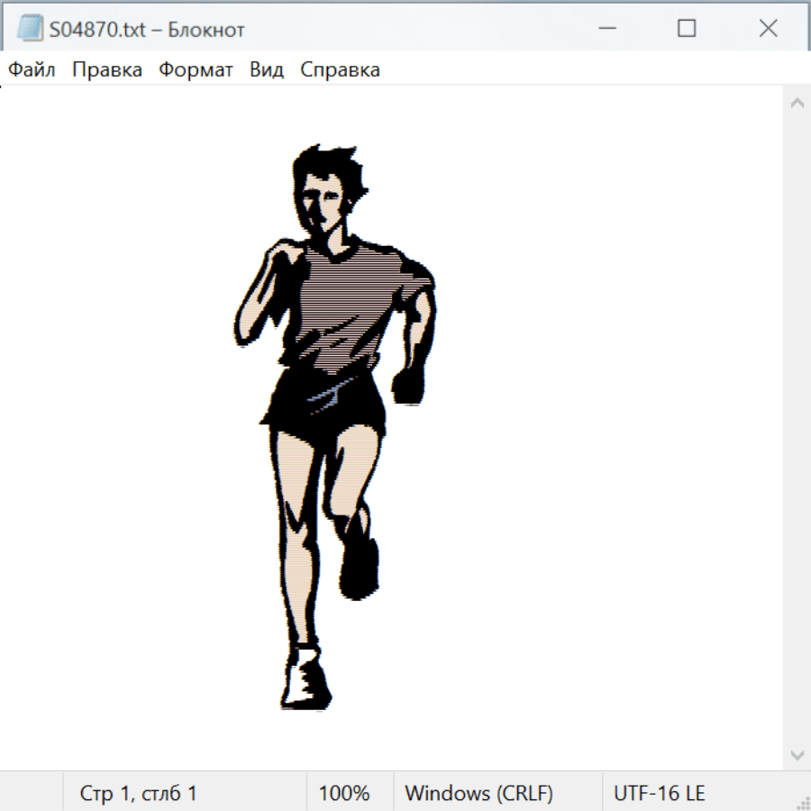
Task: Open the Вид menu
Action: (267, 70)
